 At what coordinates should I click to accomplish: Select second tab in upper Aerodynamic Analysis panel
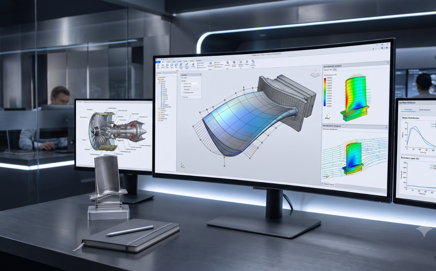[x=335, y=70]
